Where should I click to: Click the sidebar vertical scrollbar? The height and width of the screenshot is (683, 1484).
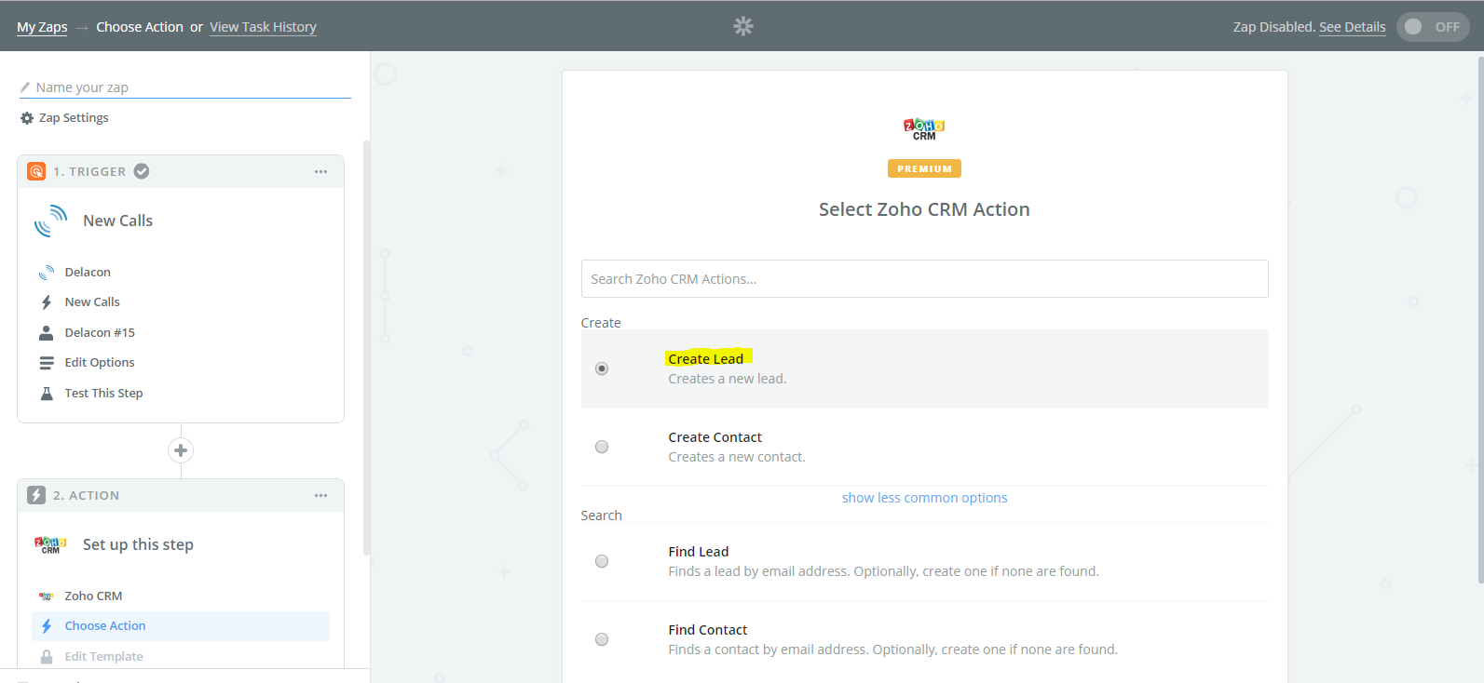[x=366, y=348]
